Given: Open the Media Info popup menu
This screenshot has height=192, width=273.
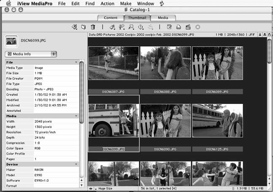Looking at the screenshot, I should pos(31,54).
